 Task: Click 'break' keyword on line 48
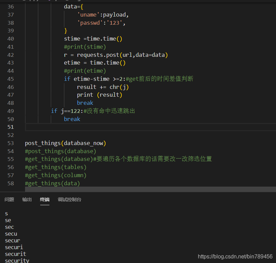pyautogui.click(x=85, y=103)
